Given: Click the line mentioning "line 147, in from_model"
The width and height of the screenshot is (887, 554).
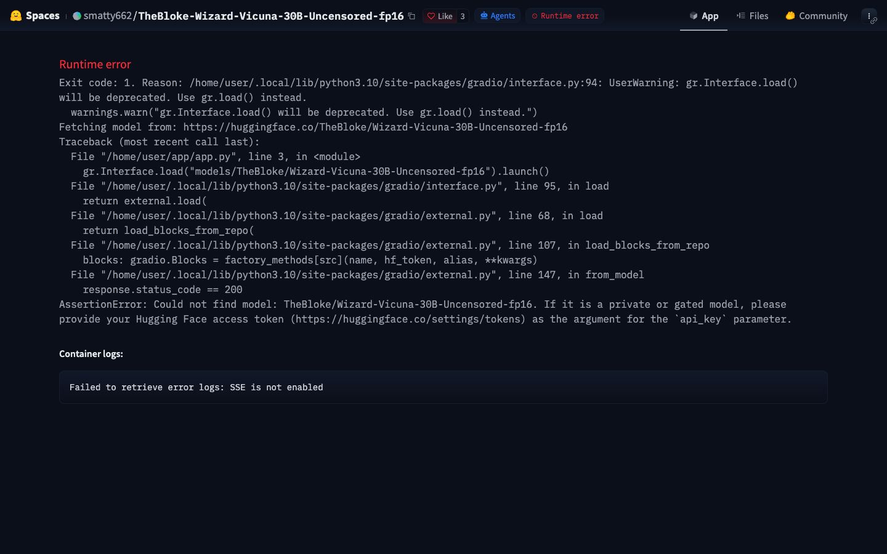Looking at the screenshot, I should (x=357, y=275).
